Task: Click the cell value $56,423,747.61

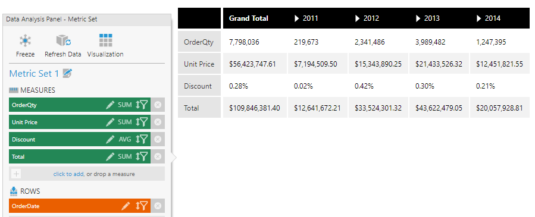Action: pyautogui.click(x=252, y=64)
